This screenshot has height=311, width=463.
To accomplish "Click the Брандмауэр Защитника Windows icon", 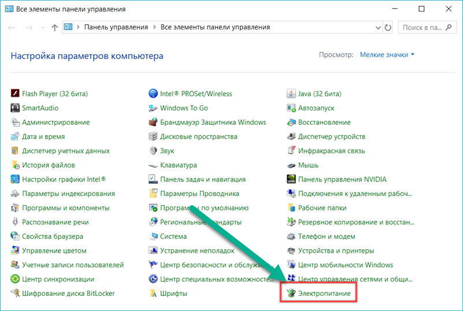I will click(153, 122).
